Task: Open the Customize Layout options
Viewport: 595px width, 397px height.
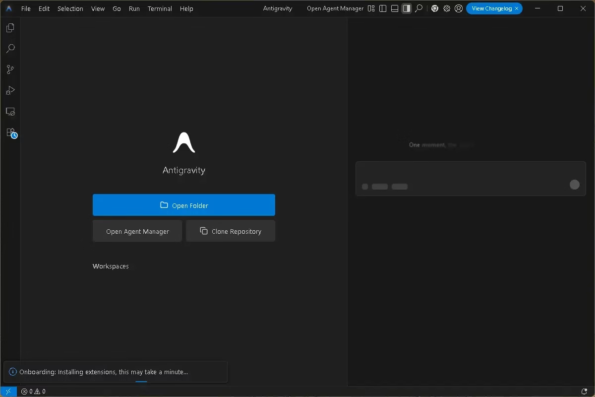Action: point(371,8)
